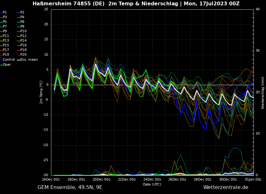This screenshot has height=194, width=266.
Task: Click the P10 legend entry
Action: tap(23, 31)
